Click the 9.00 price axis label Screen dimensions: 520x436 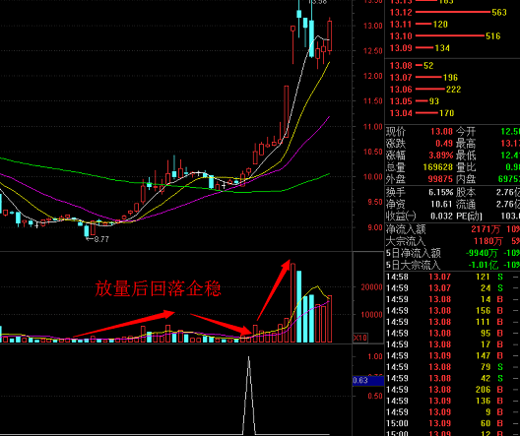coord(375,227)
